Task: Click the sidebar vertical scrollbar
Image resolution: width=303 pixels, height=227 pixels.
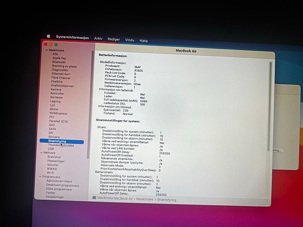Action: tap(90, 104)
